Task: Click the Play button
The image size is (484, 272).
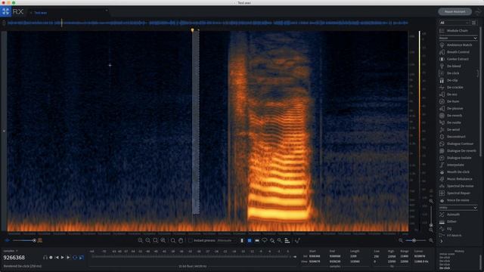Action: point(63,258)
